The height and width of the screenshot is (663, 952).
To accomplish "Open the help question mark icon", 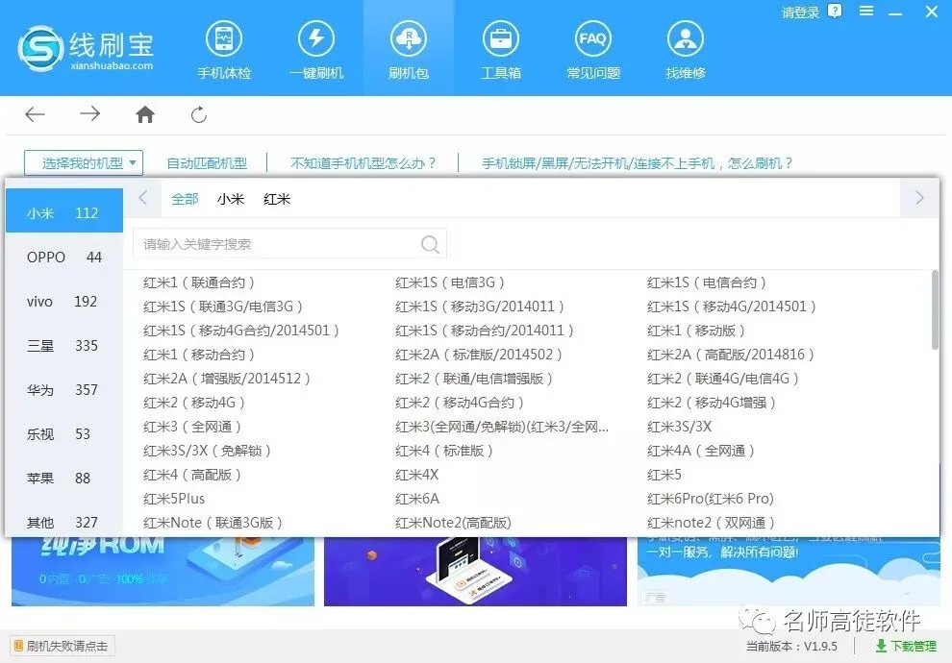I will pyautogui.click(x=836, y=11).
